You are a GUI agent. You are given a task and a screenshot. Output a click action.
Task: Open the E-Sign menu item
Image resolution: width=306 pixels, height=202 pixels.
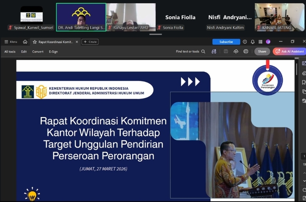[53, 52]
